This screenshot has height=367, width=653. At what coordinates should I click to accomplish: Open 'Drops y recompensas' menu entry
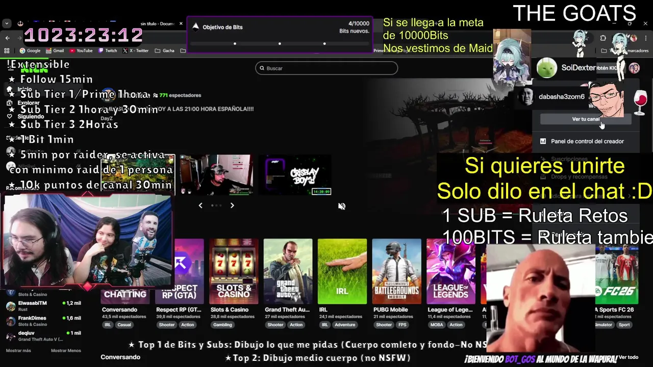[x=579, y=177]
